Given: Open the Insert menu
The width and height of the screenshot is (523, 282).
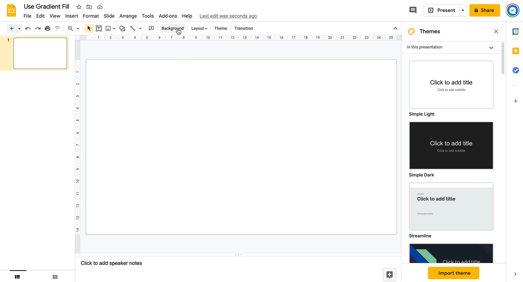Looking at the screenshot, I should [x=71, y=16].
